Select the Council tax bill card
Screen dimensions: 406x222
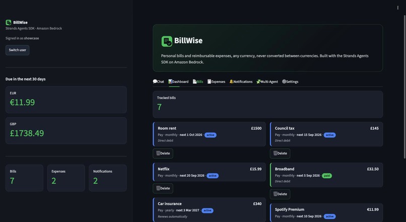(326, 134)
